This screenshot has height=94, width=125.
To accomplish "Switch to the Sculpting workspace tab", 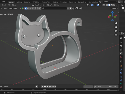I will 27,2.
